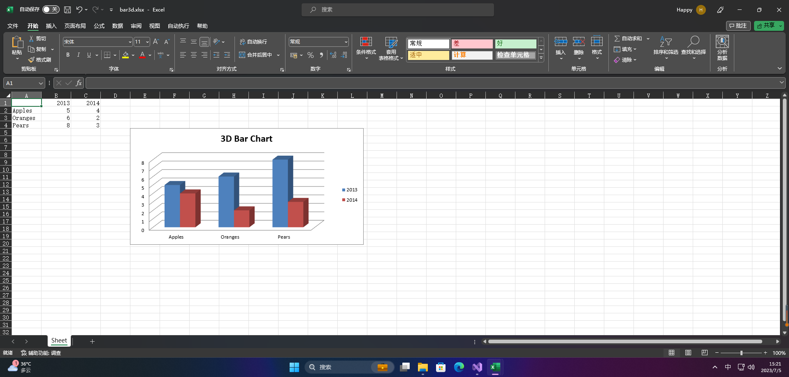Toggle center horizontal alignment
Screen dimensions: 789x377
click(194, 55)
